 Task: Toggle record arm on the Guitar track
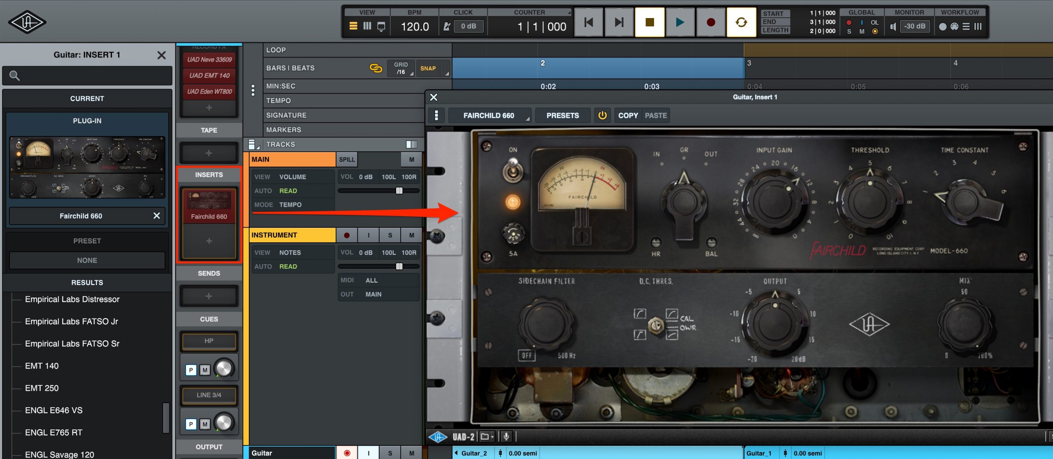point(347,453)
